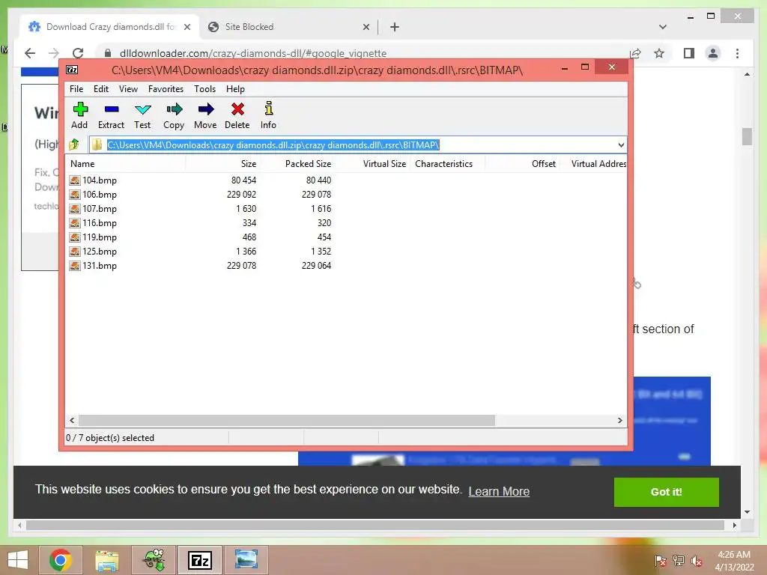Open the Edit menu
Image resolution: width=767 pixels, height=575 pixels.
(101, 89)
